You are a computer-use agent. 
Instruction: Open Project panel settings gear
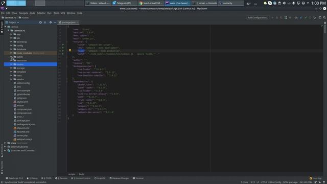pos(51,22)
